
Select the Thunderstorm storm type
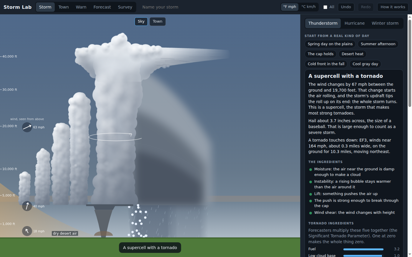323,23
